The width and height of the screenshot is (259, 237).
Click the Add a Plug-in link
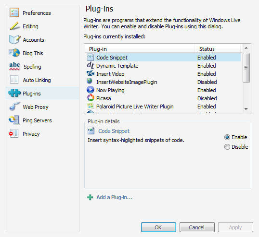[x=115, y=197]
